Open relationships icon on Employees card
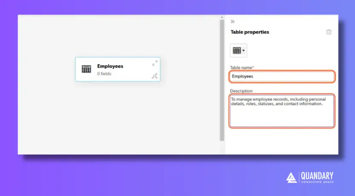The image size is (355, 196). click(x=155, y=76)
